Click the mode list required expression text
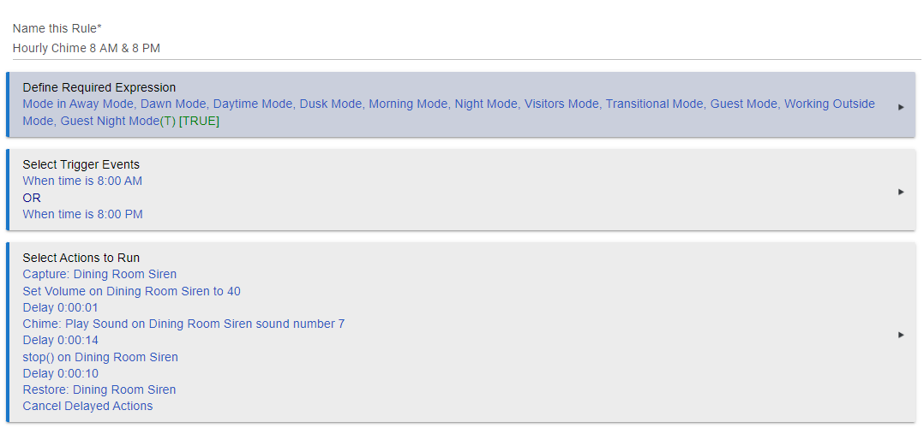The image size is (924, 440). 448,112
